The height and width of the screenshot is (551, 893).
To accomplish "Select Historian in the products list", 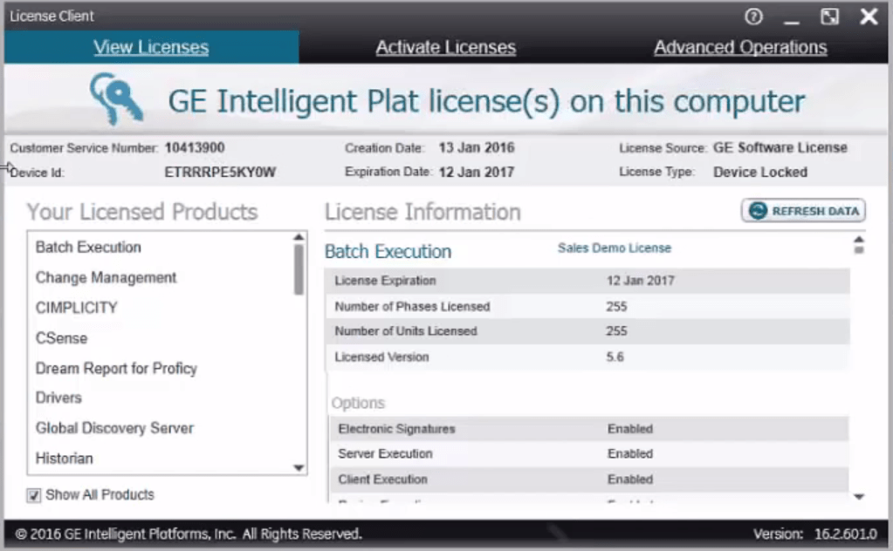I will 65,459.
